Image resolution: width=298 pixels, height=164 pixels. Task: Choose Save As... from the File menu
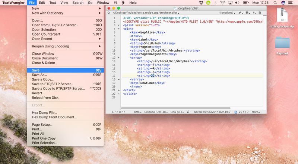(66, 75)
